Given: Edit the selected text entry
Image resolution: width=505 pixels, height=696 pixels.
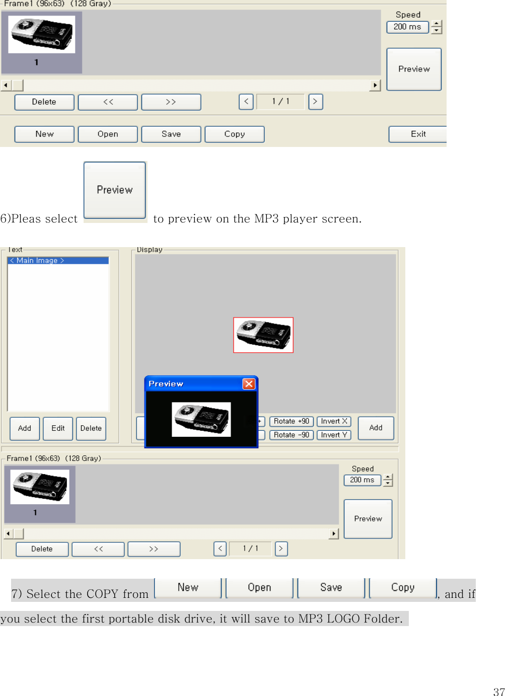Looking at the screenshot, I should pos(57,428).
